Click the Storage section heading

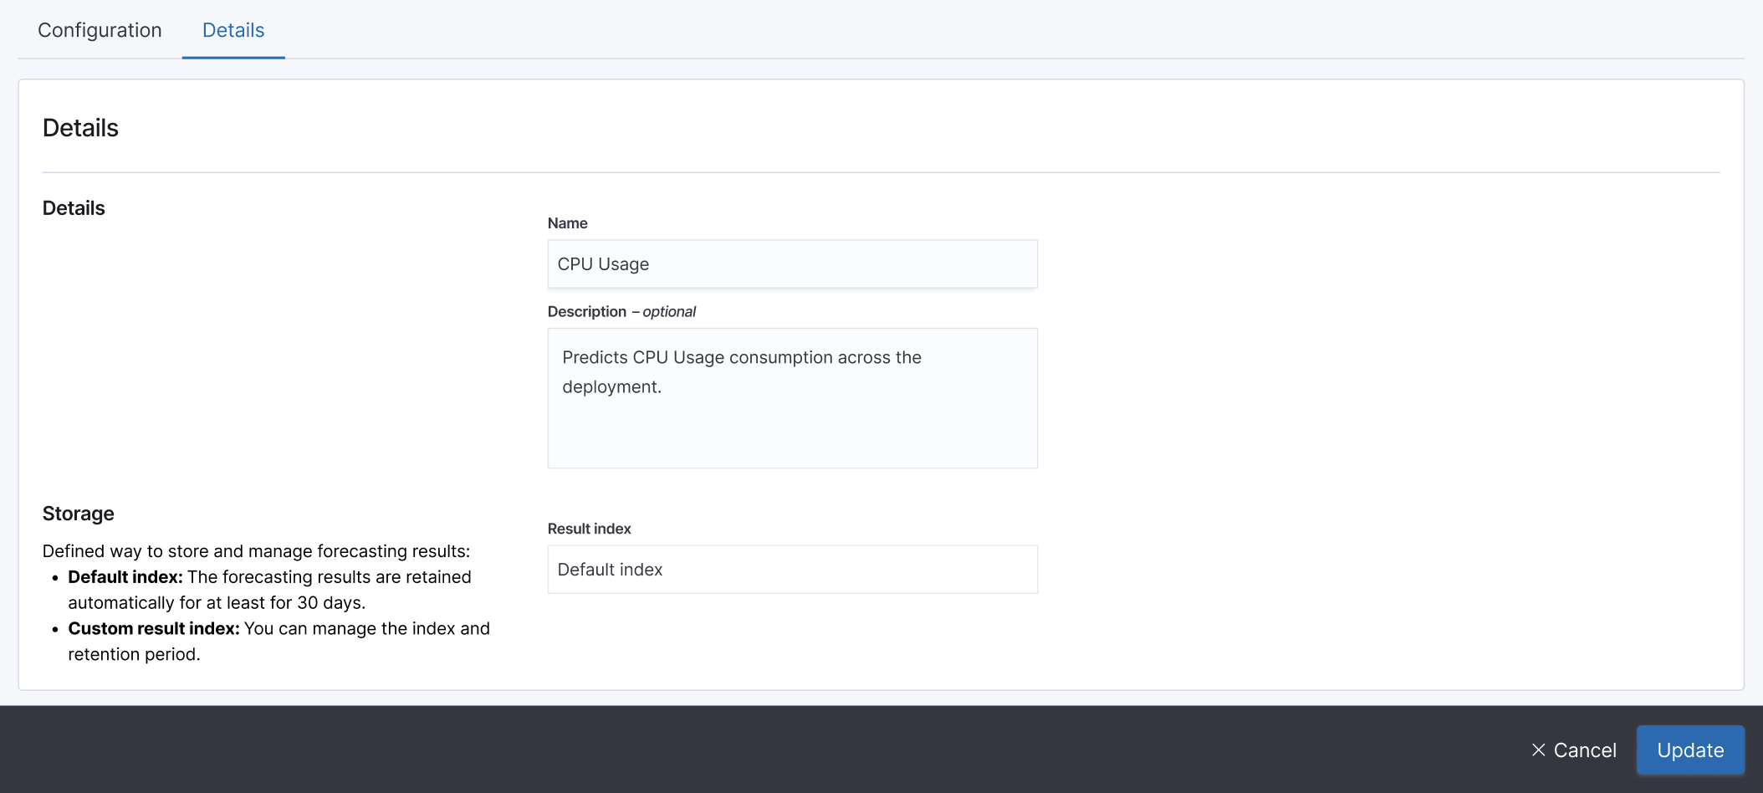point(79,513)
